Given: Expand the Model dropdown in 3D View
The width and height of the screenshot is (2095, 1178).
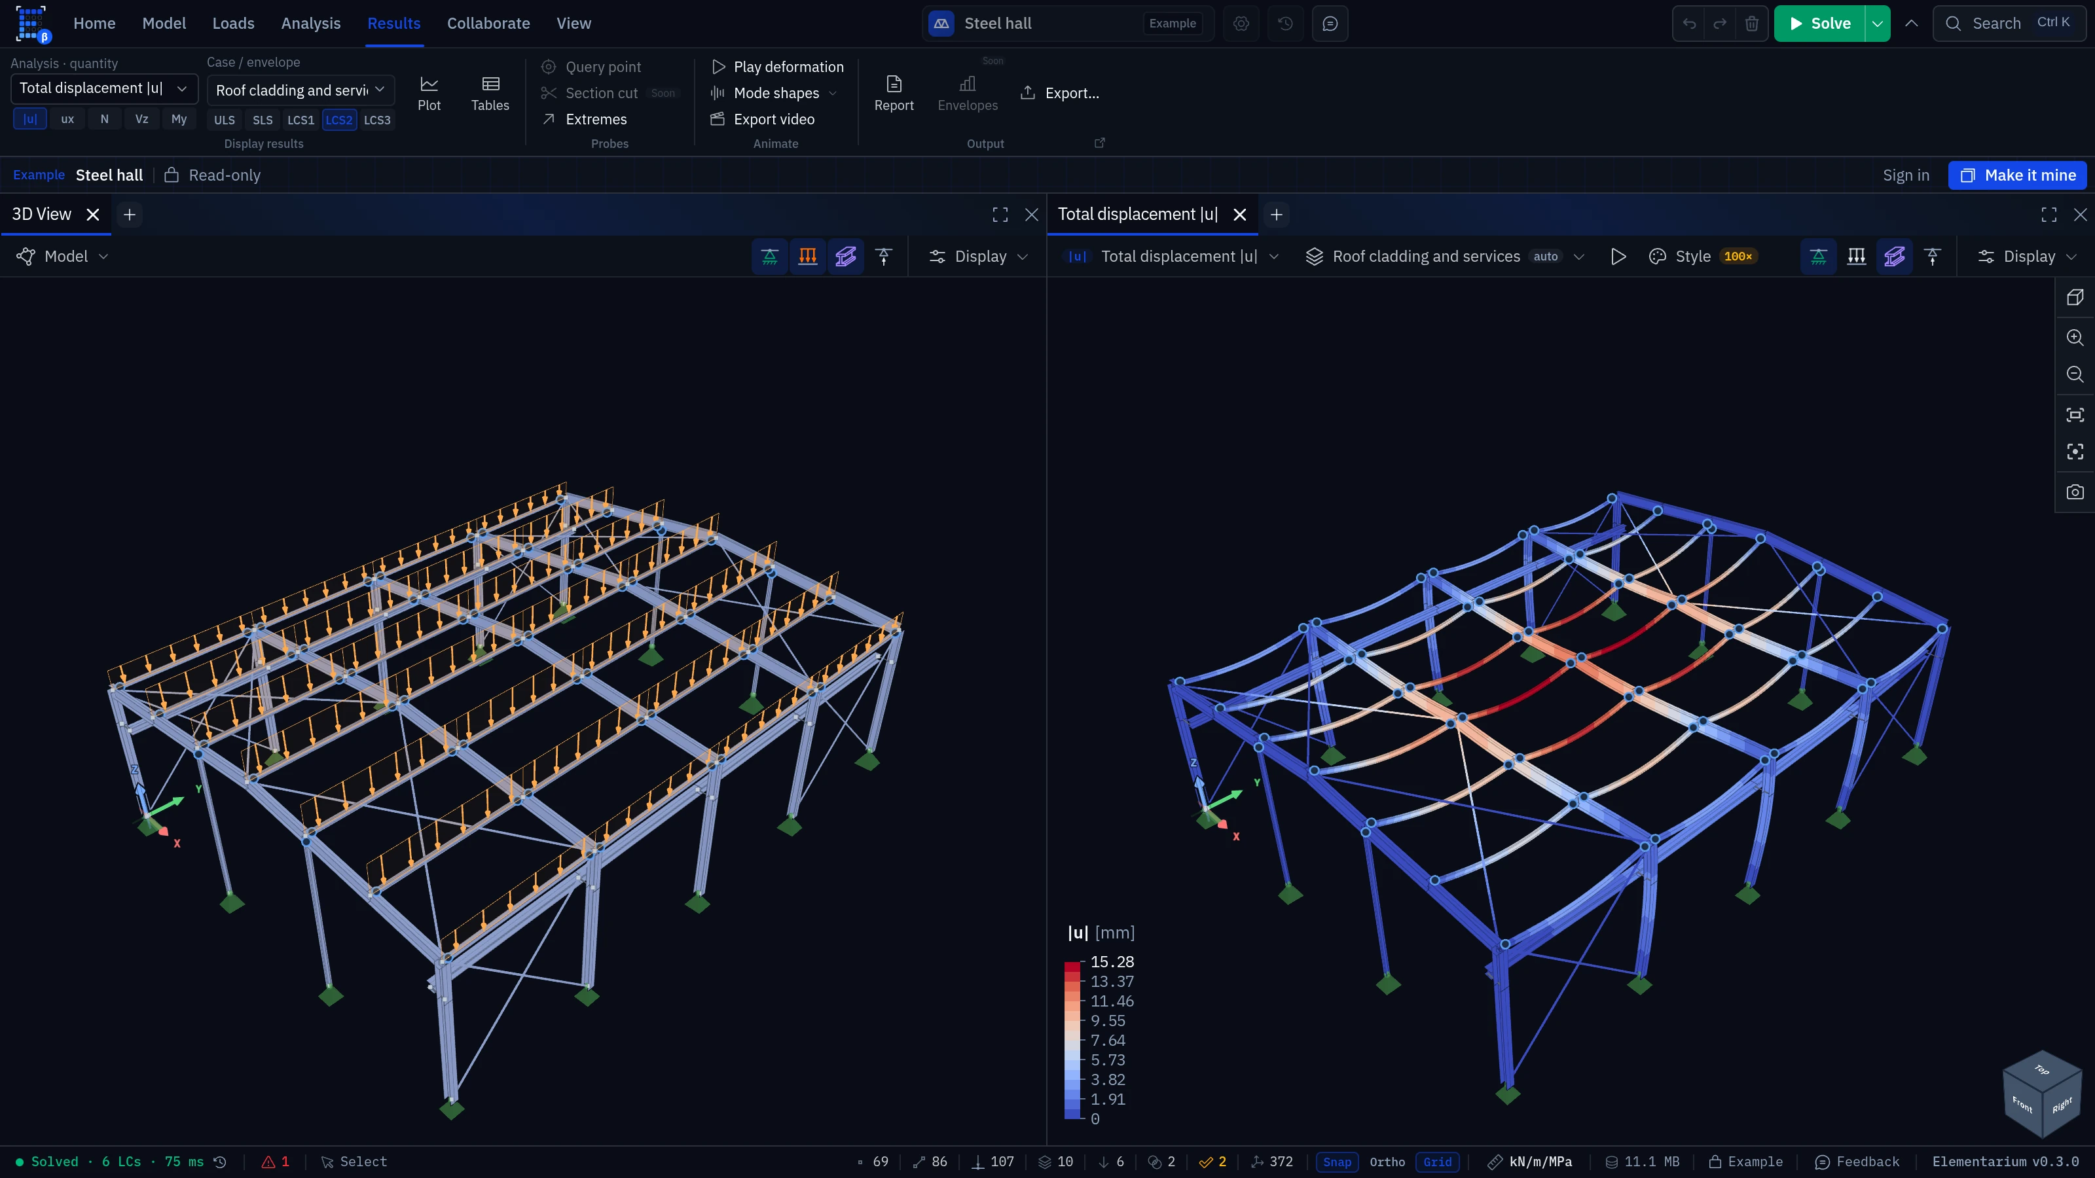Looking at the screenshot, I should [63, 257].
